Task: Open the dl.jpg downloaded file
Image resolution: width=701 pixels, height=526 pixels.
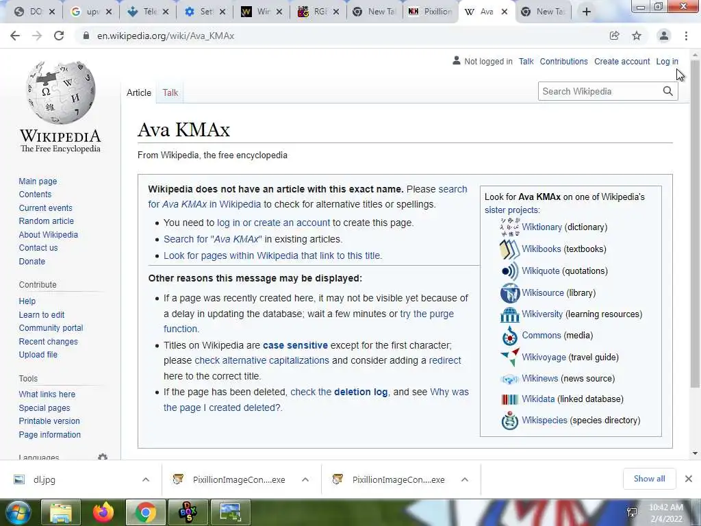Action: click(x=44, y=480)
